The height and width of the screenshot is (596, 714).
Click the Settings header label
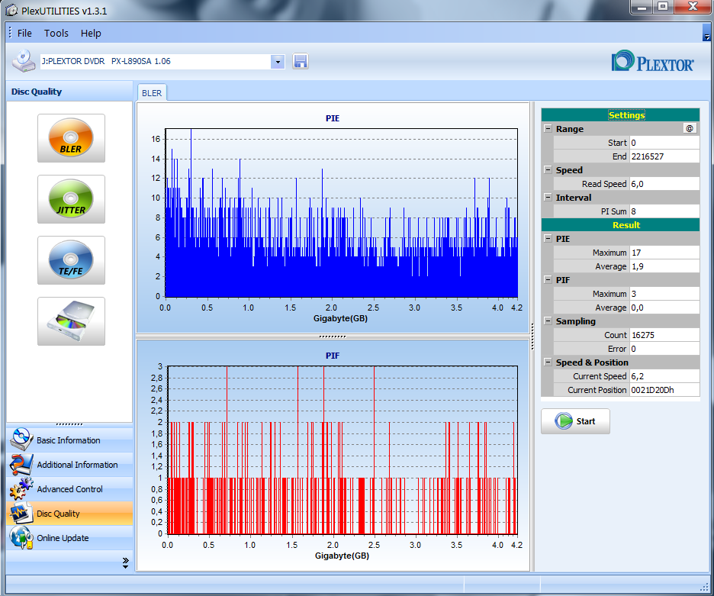626,114
